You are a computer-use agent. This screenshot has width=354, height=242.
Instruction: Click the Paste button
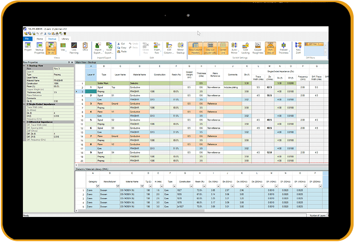pyautogui.click(x=122, y=52)
